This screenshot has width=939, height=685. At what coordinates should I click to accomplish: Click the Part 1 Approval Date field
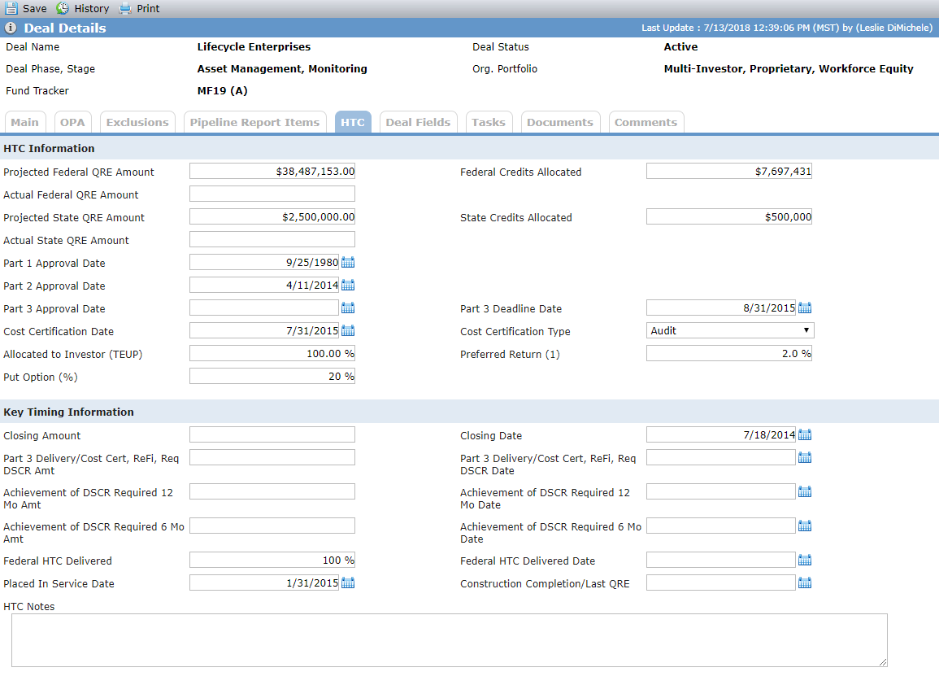coord(264,263)
